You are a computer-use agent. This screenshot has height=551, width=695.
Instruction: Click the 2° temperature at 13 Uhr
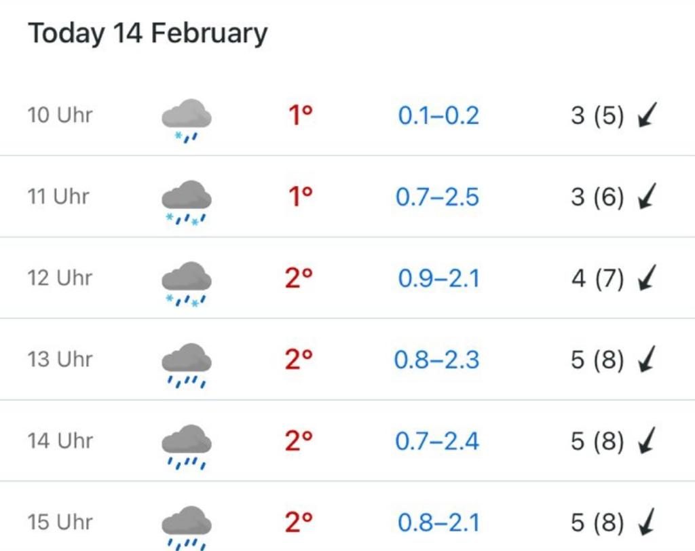click(299, 360)
